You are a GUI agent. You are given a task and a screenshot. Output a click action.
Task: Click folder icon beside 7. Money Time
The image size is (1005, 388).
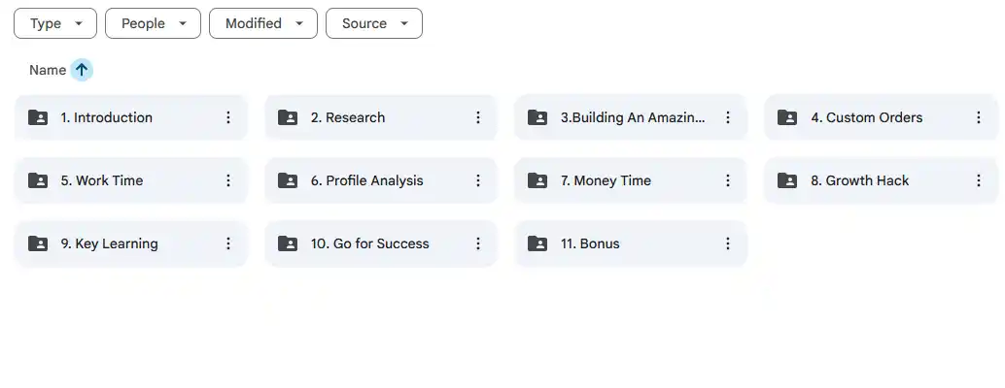click(x=537, y=180)
